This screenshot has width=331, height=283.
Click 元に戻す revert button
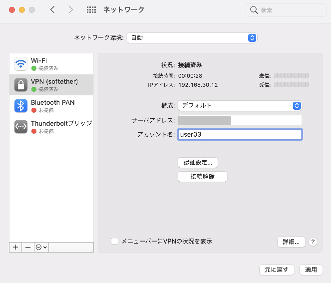click(x=277, y=270)
